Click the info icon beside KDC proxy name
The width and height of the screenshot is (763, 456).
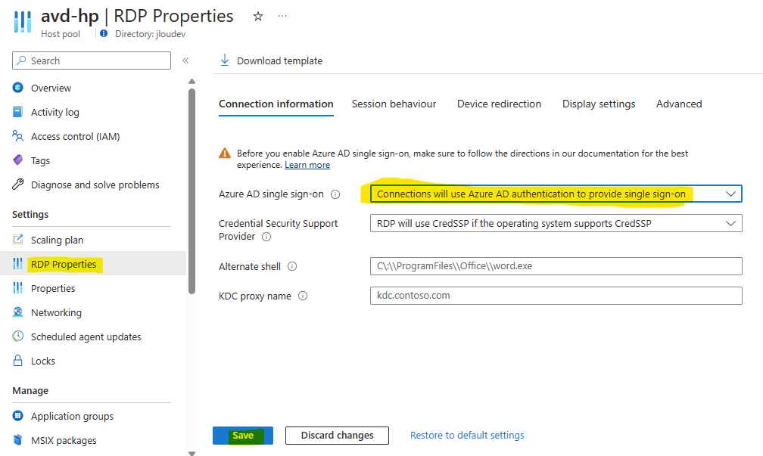point(303,296)
